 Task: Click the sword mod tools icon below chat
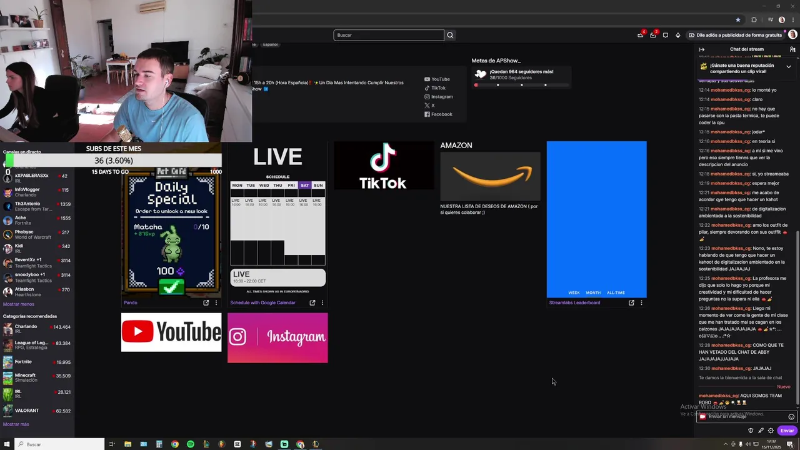761,431
